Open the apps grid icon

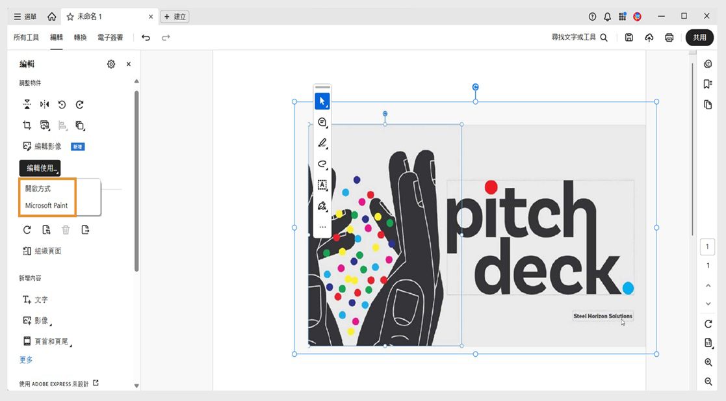click(x=622, y=17)
